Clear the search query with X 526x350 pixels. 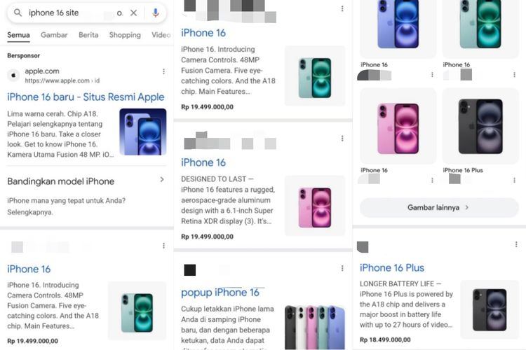tap(133, 13)
